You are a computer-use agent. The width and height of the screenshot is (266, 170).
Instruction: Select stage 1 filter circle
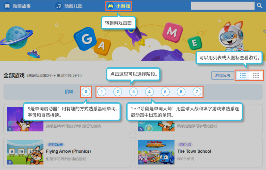click(x=102, y=92)
